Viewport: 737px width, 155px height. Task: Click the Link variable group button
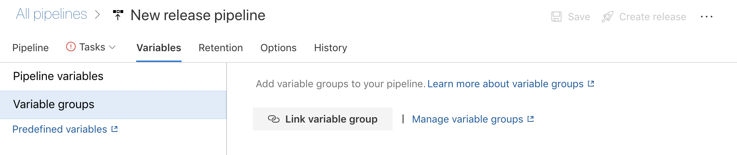(x=323, y=119)
